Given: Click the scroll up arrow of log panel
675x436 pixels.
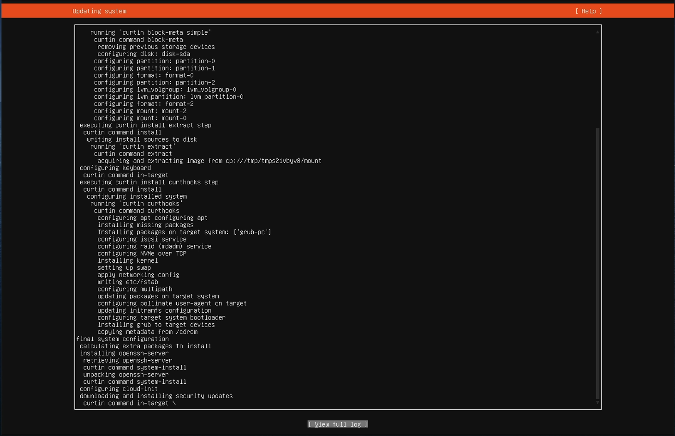Looking at the screenshot, I should point(597,32).
